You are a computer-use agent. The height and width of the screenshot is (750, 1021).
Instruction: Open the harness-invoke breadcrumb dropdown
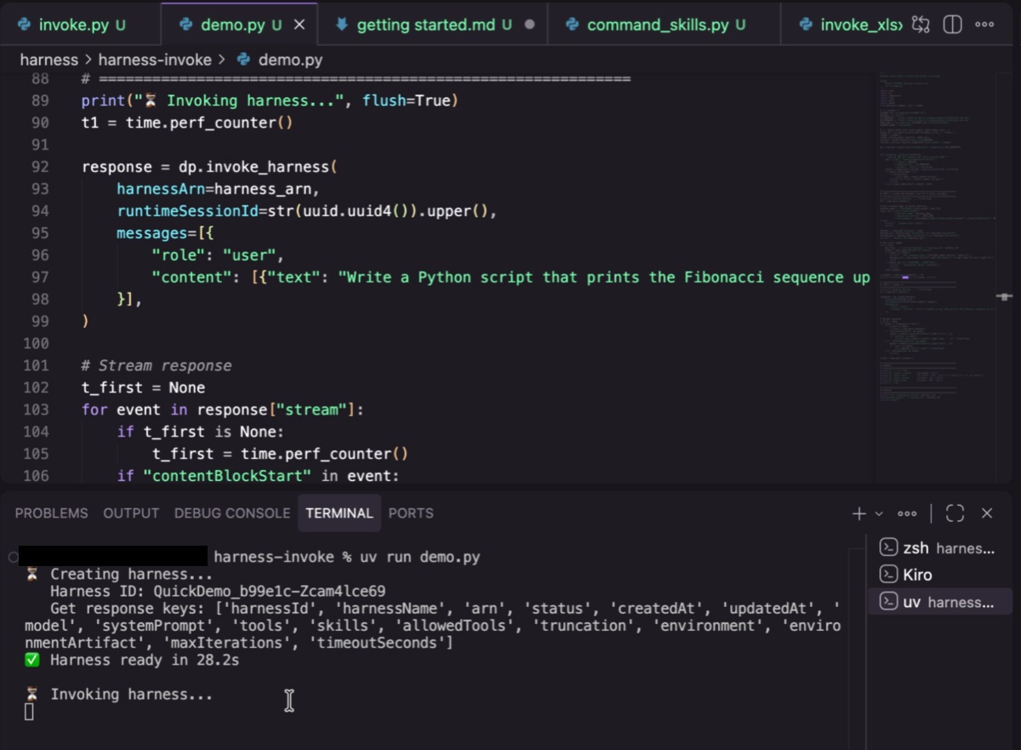(155, 60)
